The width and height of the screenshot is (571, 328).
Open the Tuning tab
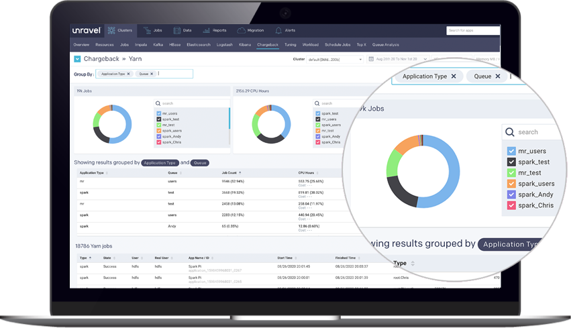[x=291, y=45]
